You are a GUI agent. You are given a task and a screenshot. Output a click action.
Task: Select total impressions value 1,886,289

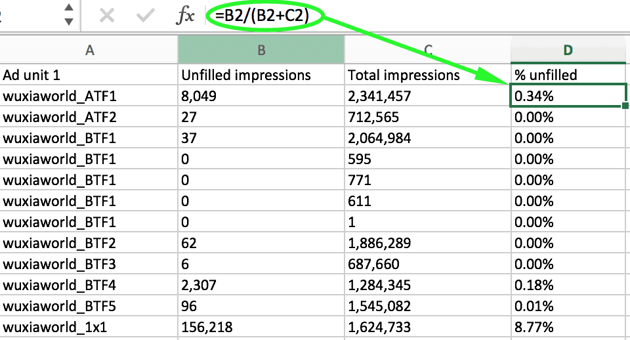(428, 243)
